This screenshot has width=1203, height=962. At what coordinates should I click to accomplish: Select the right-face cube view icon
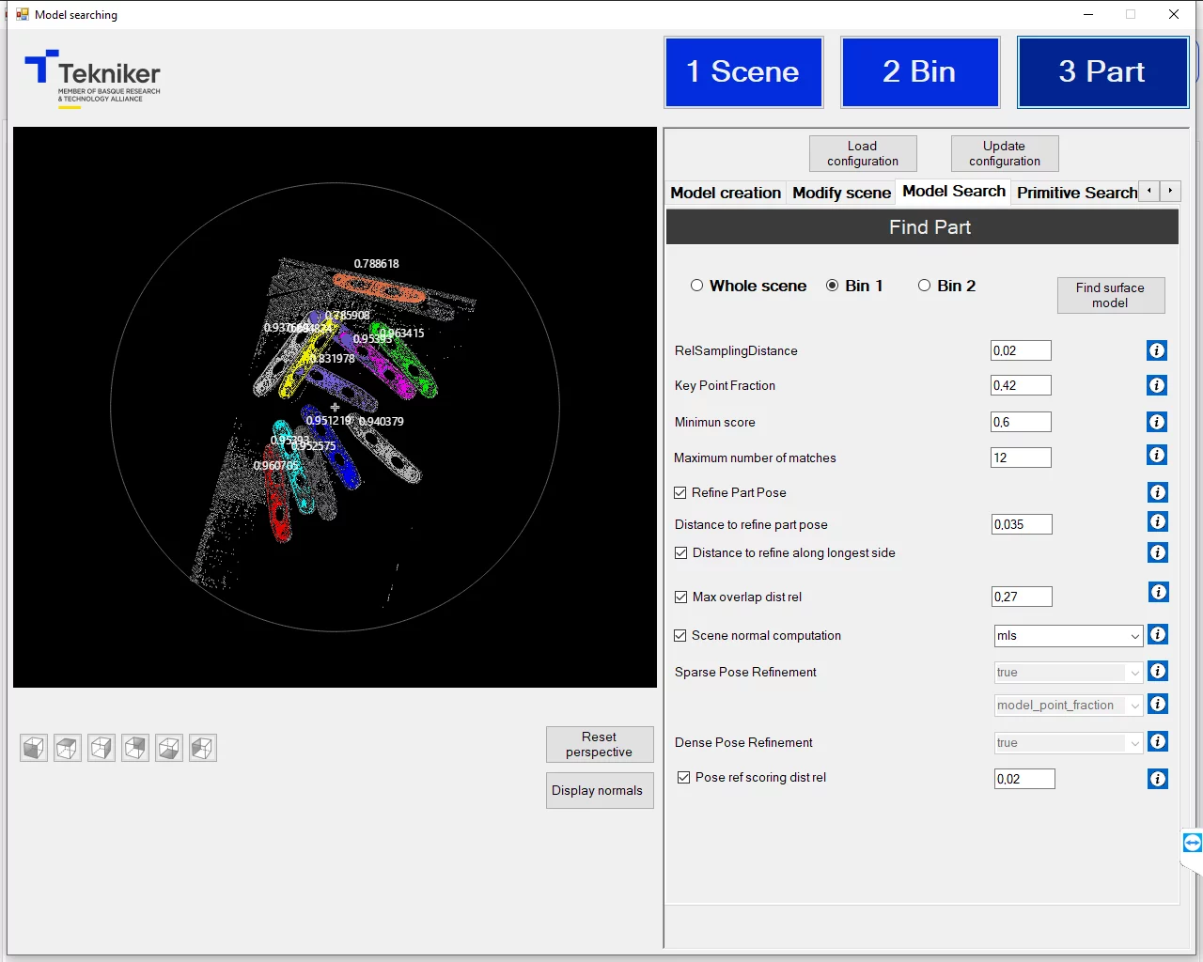click(102, 748)
